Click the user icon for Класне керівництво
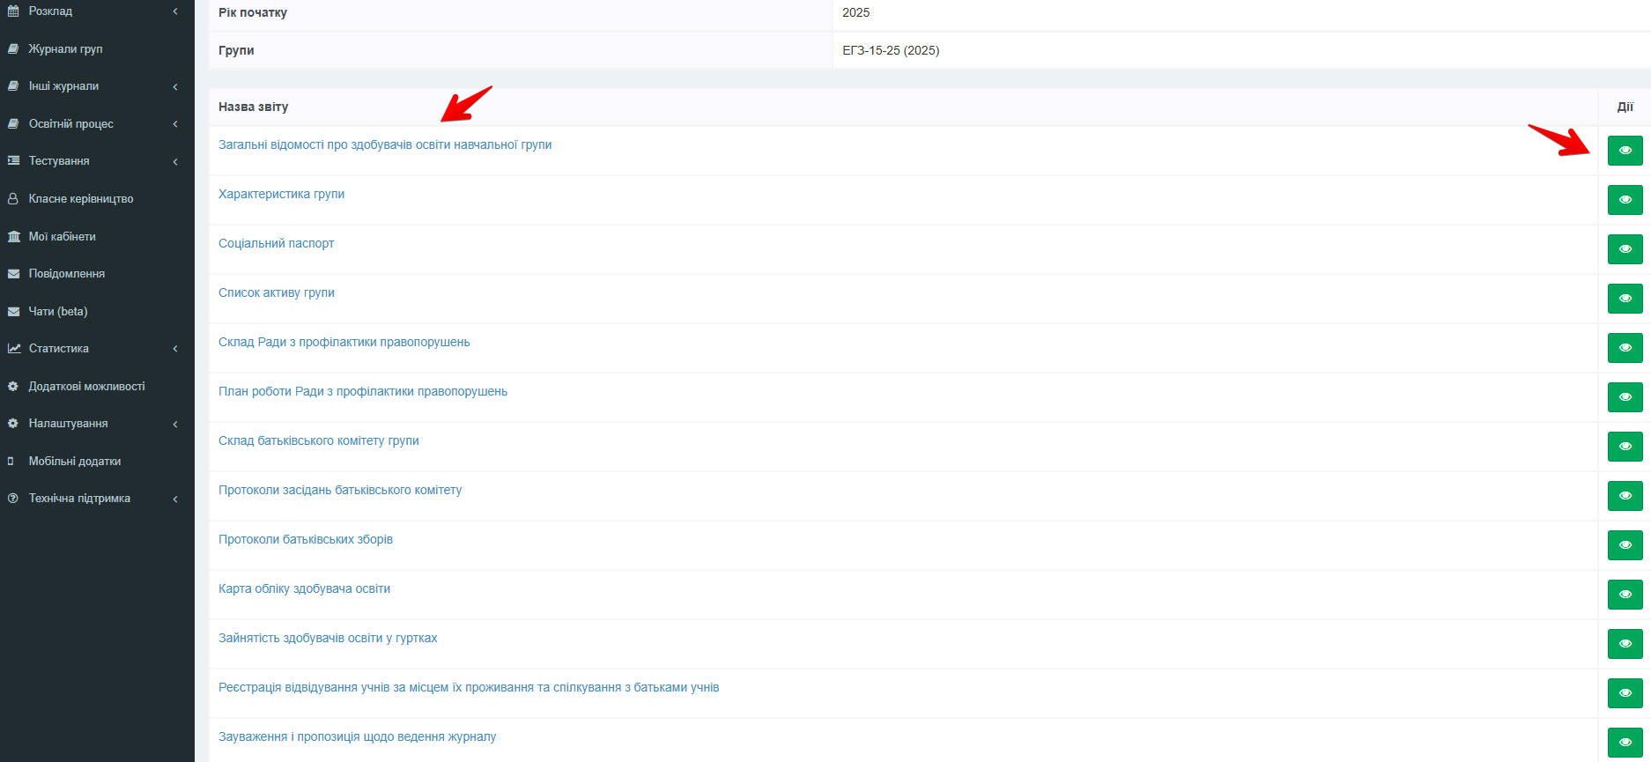 point(13,199)
